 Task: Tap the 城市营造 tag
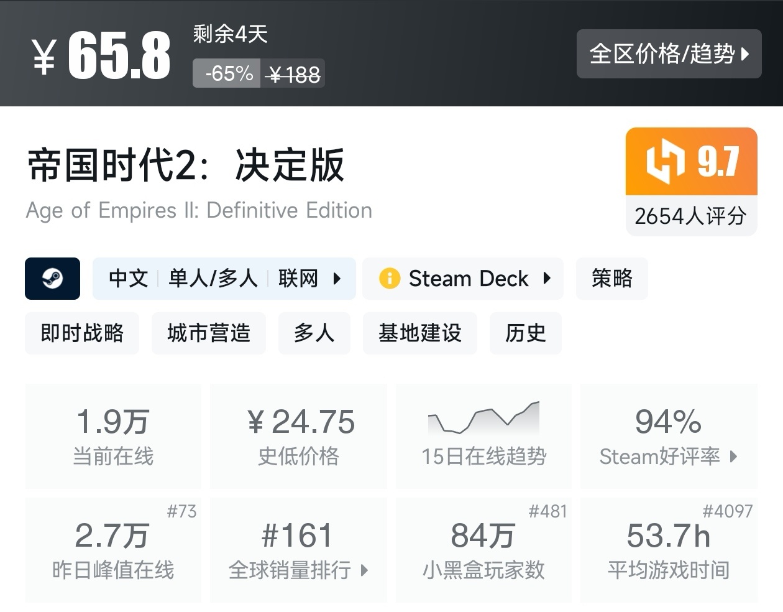[x=209, y=333]
